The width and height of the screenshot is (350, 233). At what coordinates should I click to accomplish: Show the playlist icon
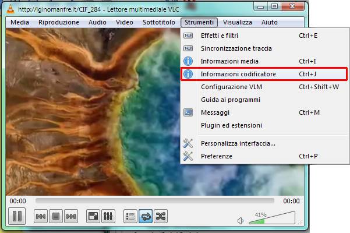130,216
